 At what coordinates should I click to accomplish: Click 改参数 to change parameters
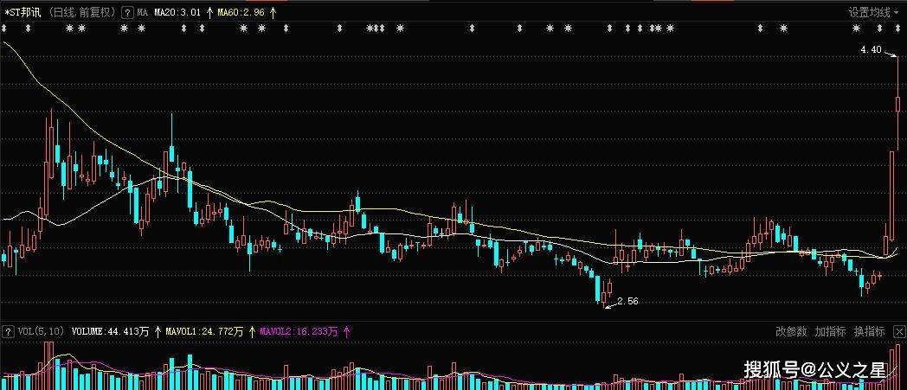pos(791,332)
